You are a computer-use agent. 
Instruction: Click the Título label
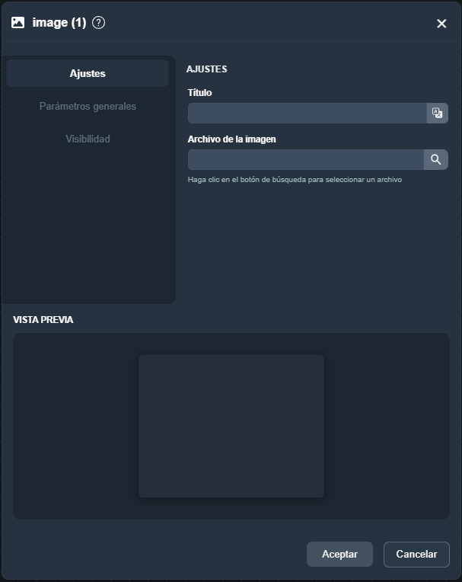click(x=199, y=92)
